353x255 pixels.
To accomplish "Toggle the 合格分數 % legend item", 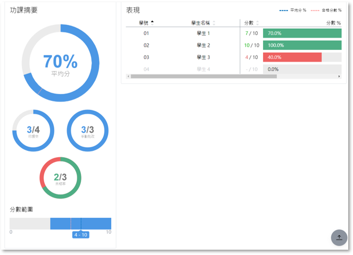I will click(325, 10).
